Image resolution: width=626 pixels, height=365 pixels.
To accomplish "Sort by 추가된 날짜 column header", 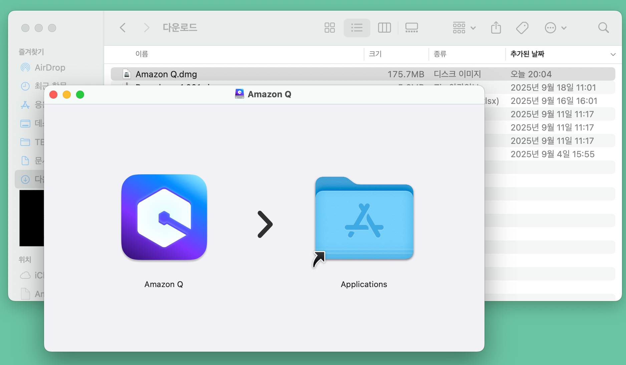I will pyautogui.click(x=527, y=54).
